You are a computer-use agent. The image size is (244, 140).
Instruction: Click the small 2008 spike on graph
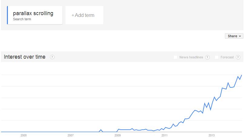pyautogui.click(x=101, y=130)
